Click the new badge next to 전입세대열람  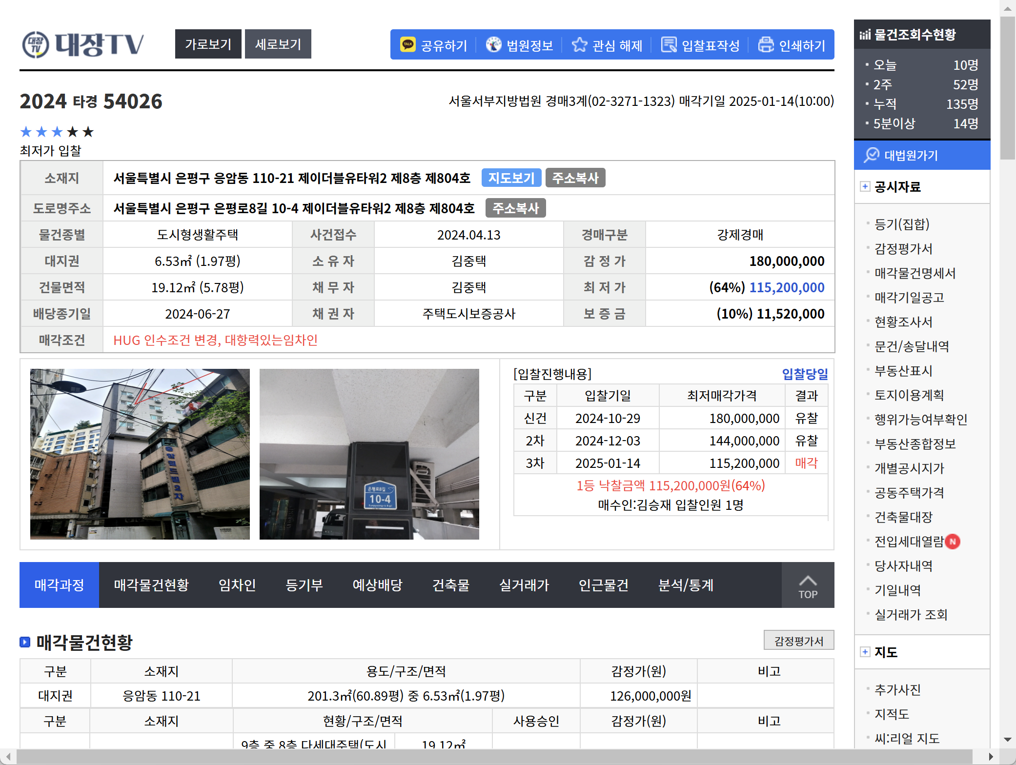(953, 542)
